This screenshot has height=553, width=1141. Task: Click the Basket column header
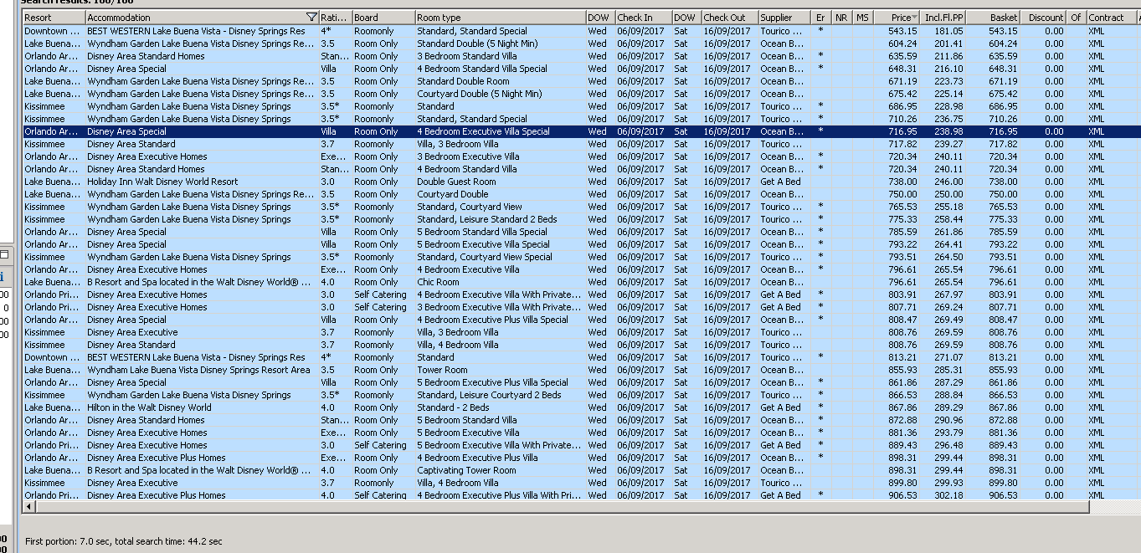point(994,18)
